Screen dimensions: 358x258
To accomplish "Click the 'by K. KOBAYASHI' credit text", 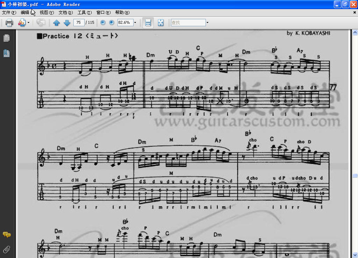I will [308, 33].
